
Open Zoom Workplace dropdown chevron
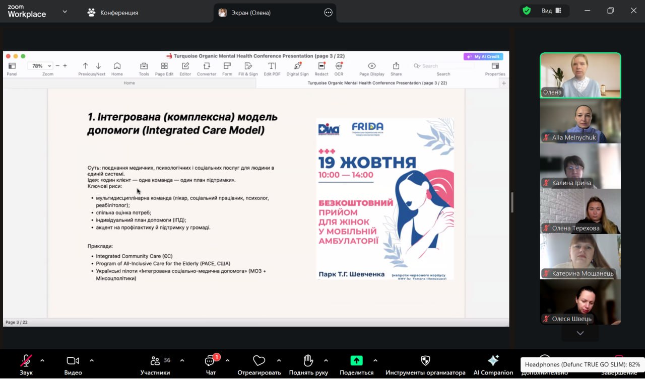64,12
